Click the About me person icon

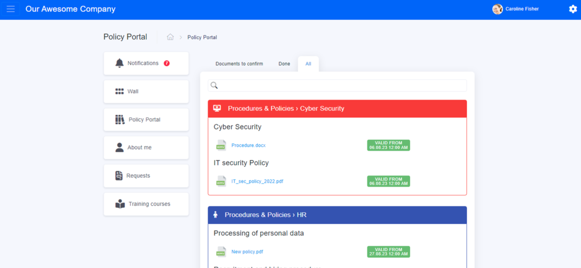(120, 148)
